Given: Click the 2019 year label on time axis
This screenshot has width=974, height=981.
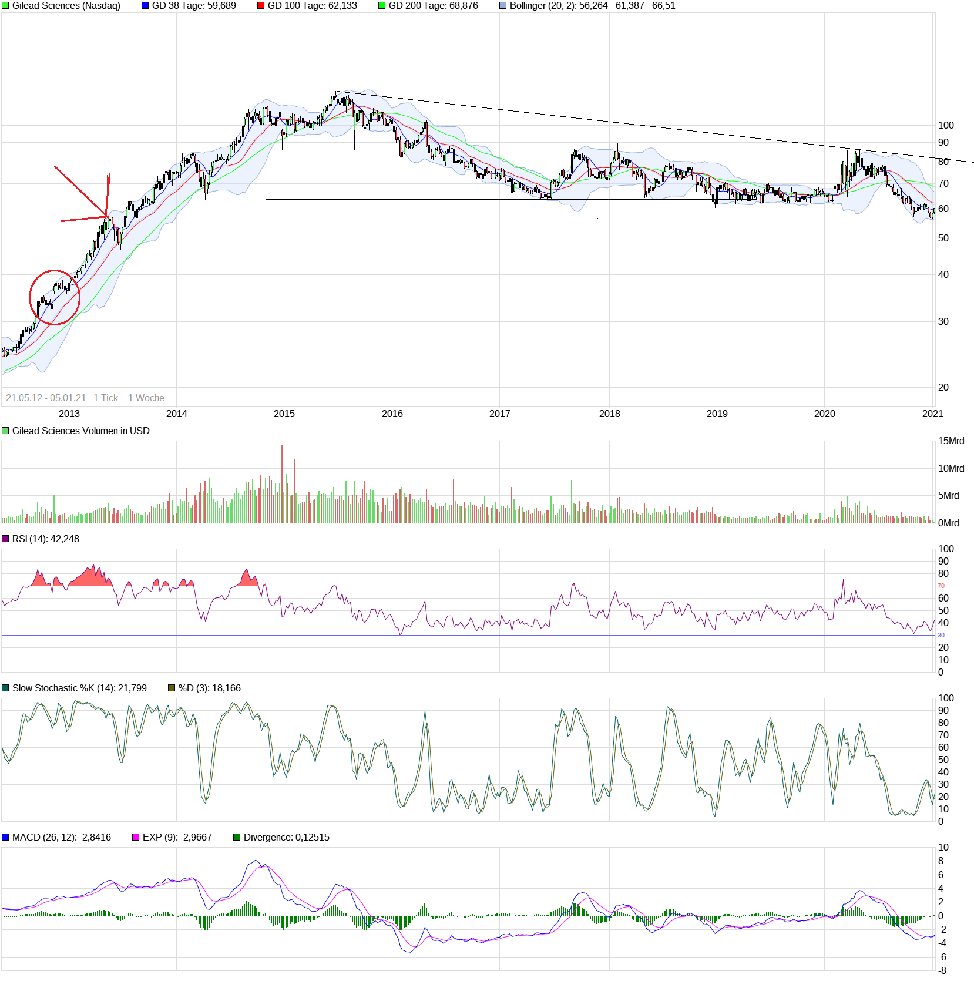Looking at the screenshot, I should pos(717,414).
